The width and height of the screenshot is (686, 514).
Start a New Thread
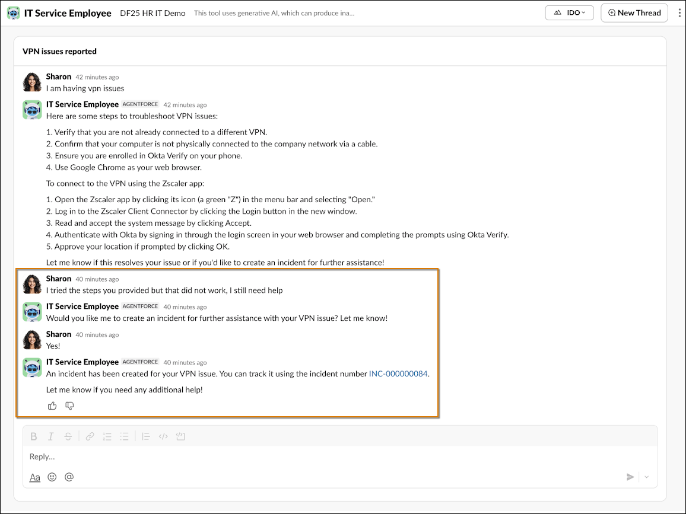pos(634,12)
